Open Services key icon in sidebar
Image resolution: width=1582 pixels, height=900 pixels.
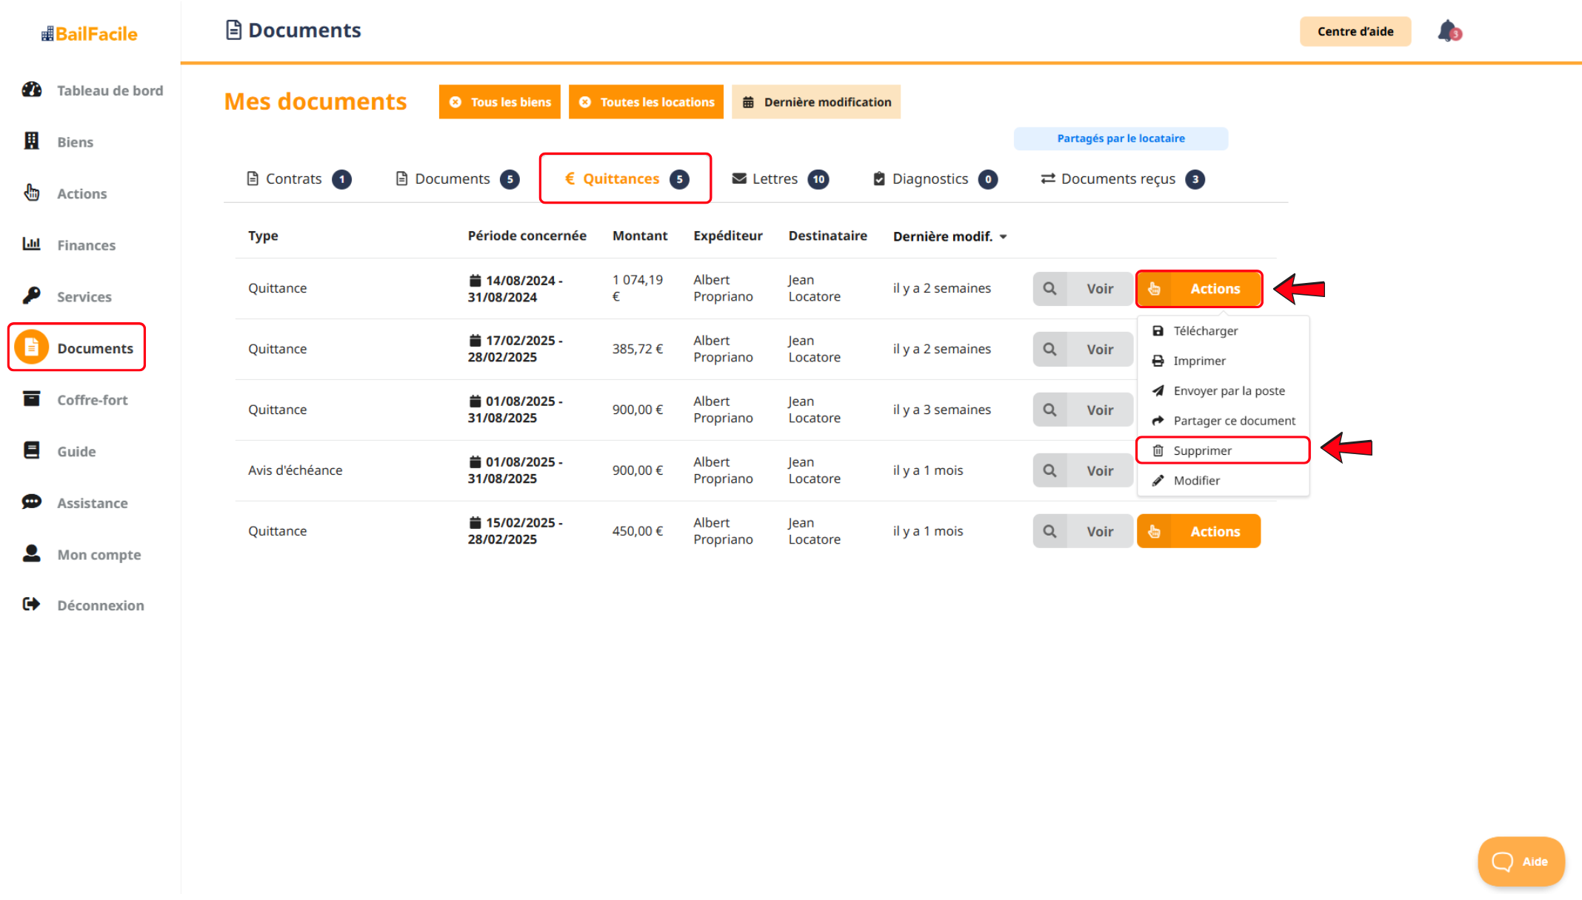[x=32, y=296]
